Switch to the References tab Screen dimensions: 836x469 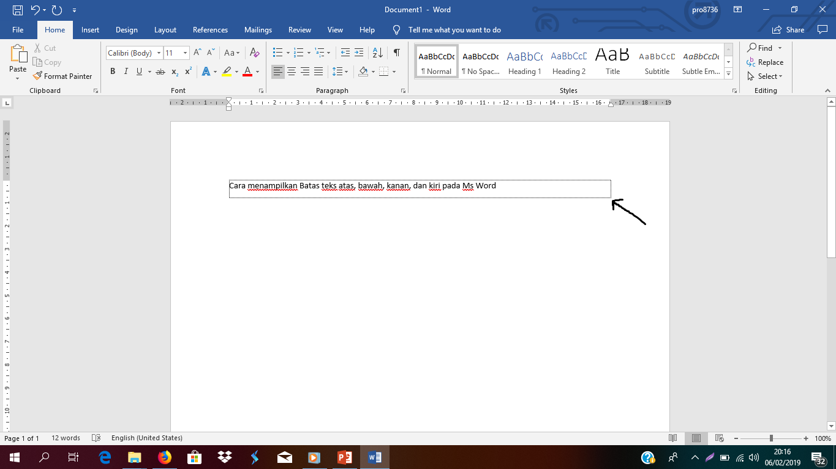[210, 29]
